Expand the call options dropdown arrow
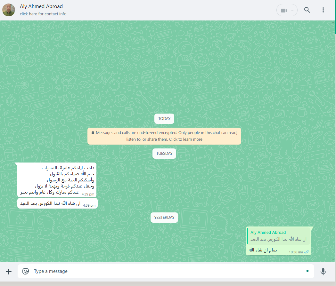336x286 pixels. point(292,11)
